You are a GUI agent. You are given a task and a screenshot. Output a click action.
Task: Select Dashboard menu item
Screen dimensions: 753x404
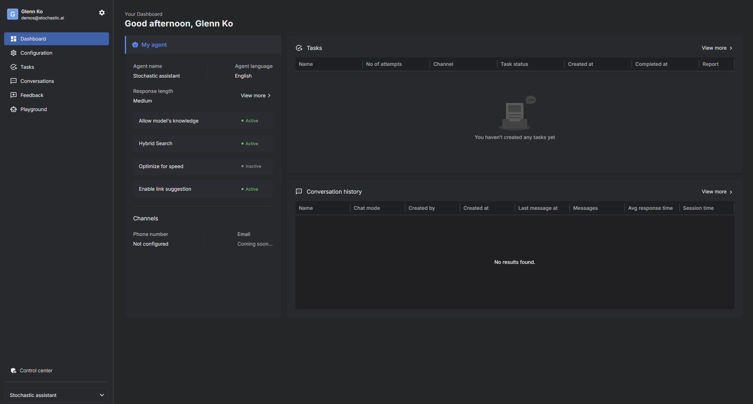click(56, 38)
